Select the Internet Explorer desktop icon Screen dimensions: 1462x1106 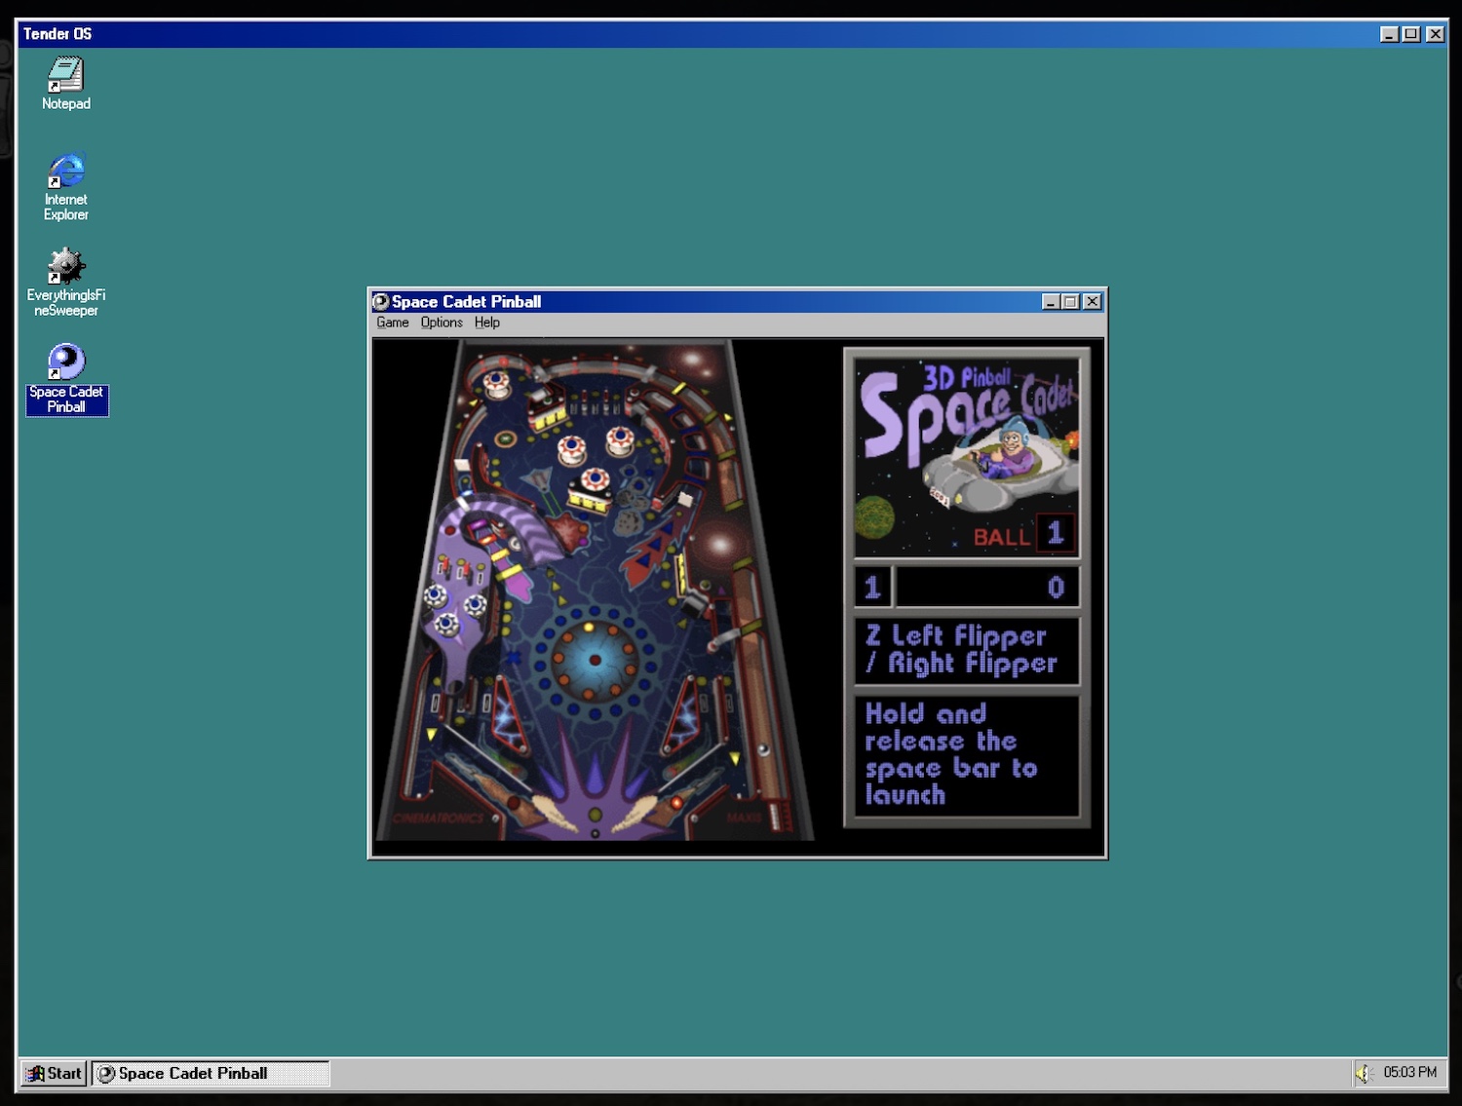click(x=65, y=187)
